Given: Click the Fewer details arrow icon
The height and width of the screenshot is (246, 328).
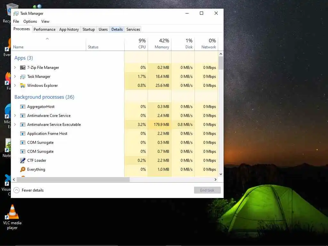Looking at the screenshot, I should click(x=17, y=190).
